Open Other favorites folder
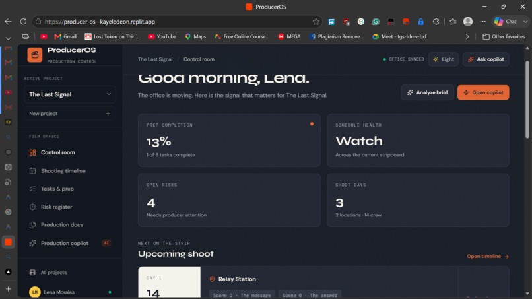This screenshot has width=532, height=299. click(504, 36)
